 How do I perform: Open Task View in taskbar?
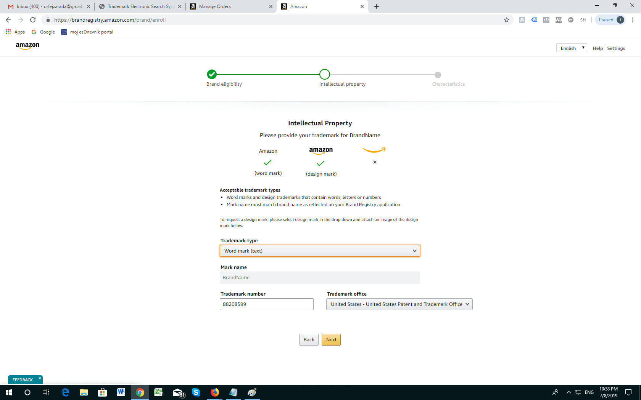(x=46, y=392)
